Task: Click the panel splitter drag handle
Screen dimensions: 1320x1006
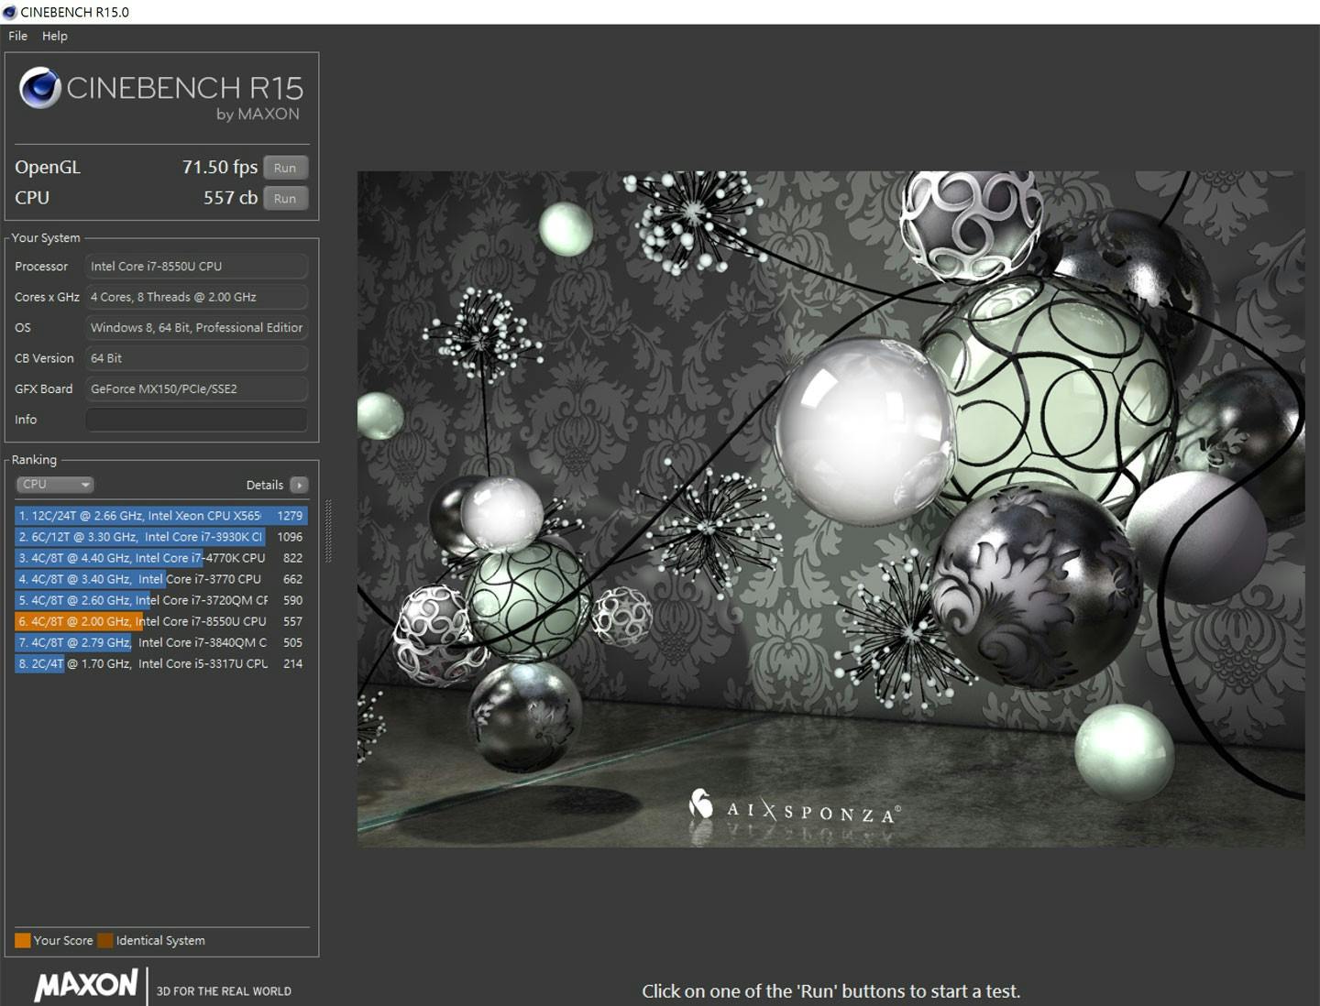Action: [x=328, y=531]
